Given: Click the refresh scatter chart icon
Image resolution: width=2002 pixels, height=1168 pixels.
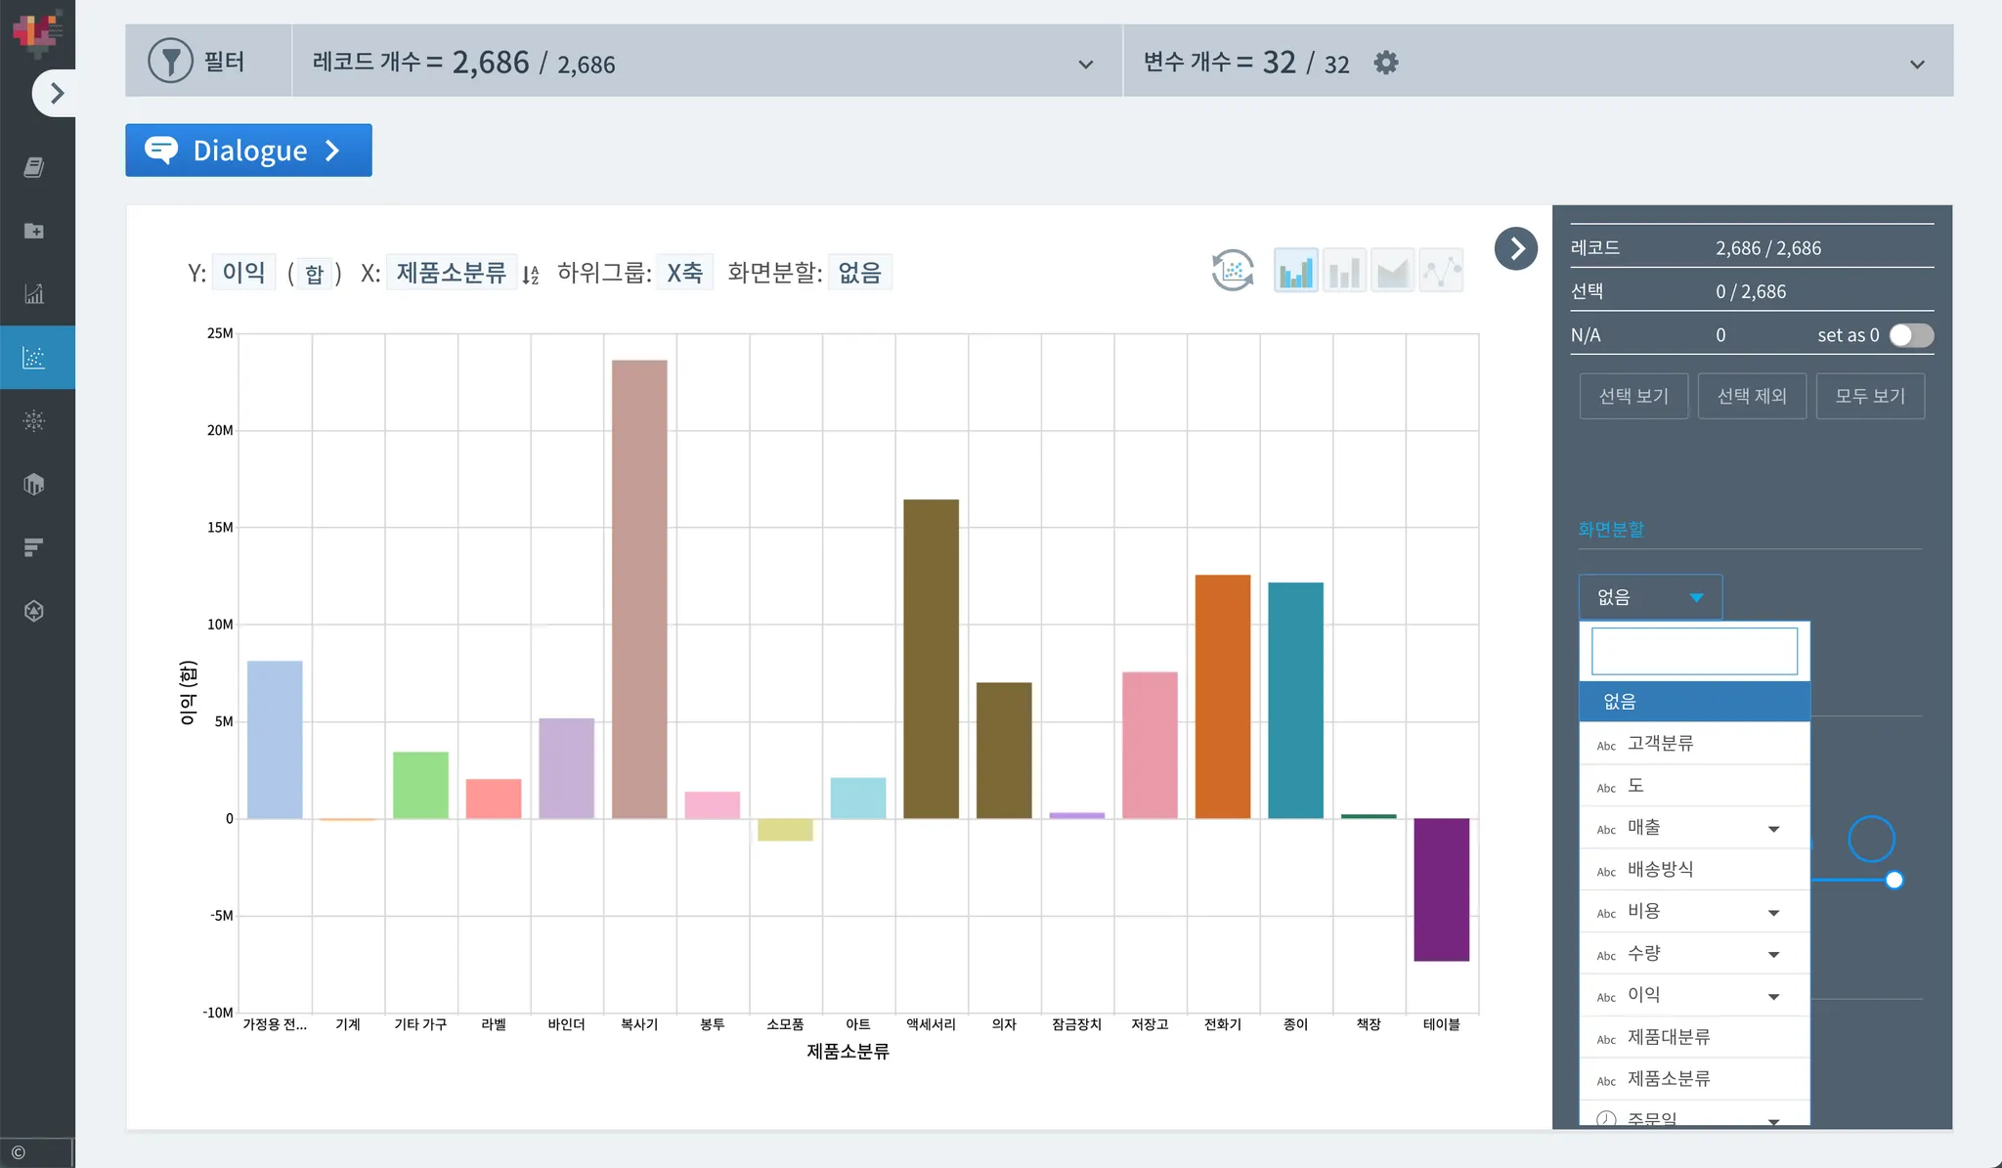Looking at the screenshot, I should [x=1233, y=271].
